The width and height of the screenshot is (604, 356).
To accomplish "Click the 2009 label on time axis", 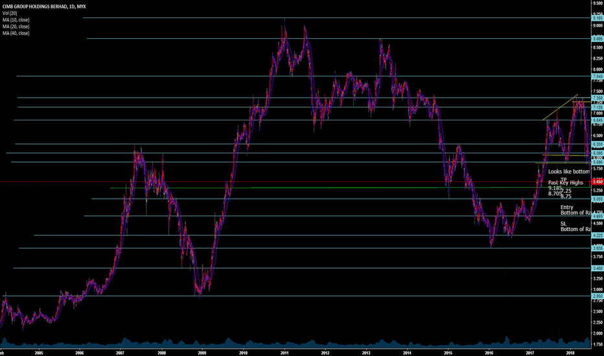I will coord(202,353).
